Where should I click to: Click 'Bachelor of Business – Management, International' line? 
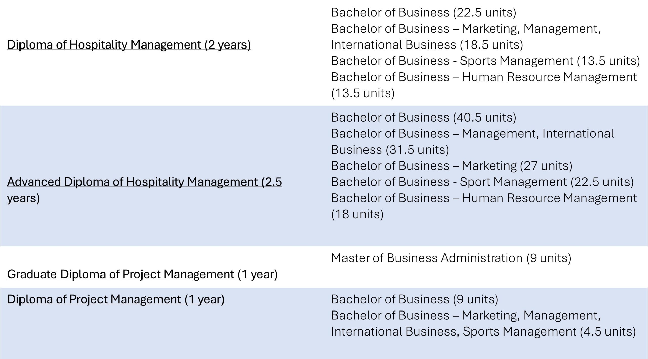pos(472,134)
